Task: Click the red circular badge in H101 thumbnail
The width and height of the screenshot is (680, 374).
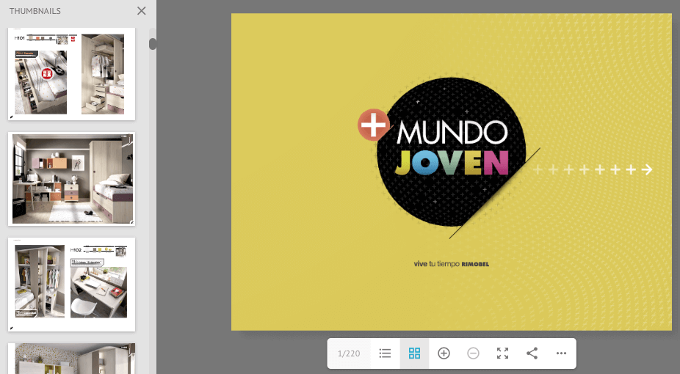Action: [x=47, y=73]
